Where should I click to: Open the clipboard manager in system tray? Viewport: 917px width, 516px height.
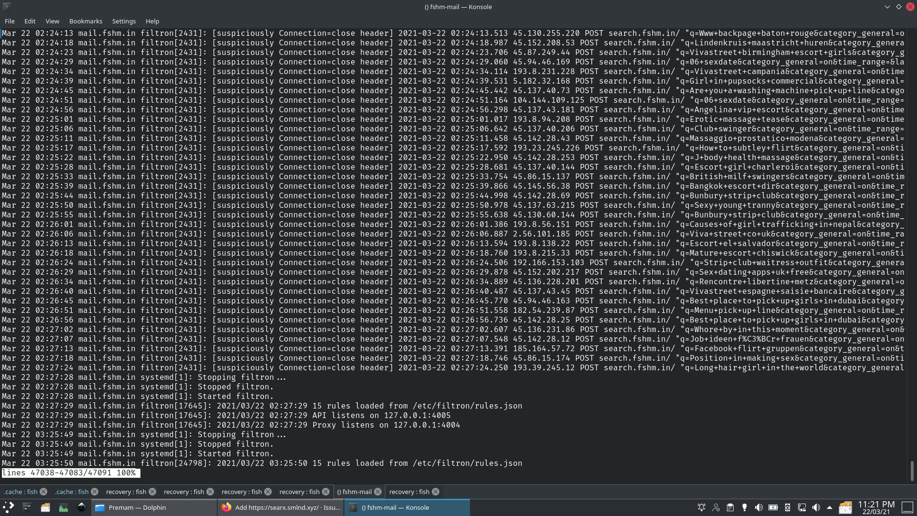(x=730, y=508)
